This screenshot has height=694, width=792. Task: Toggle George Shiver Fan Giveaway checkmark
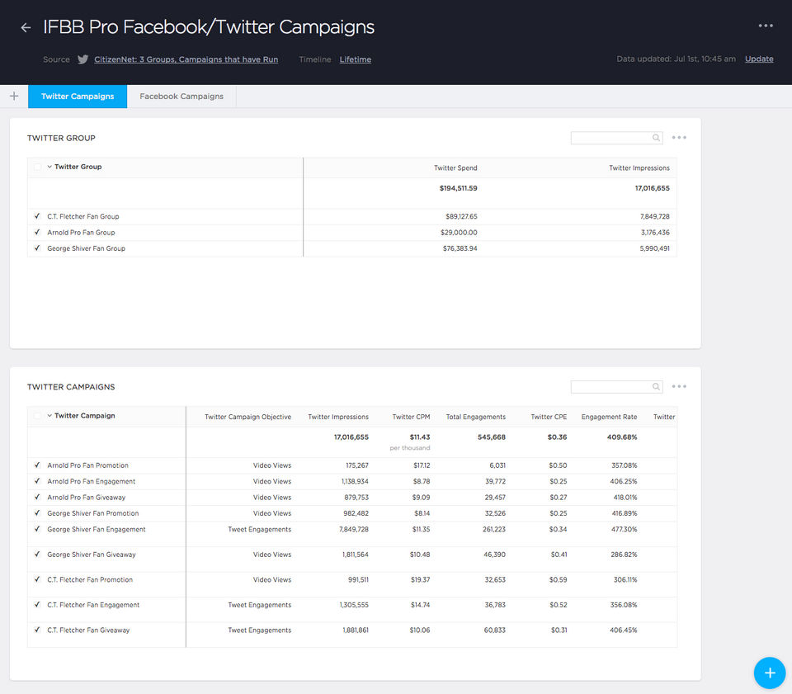coord(37,555)
